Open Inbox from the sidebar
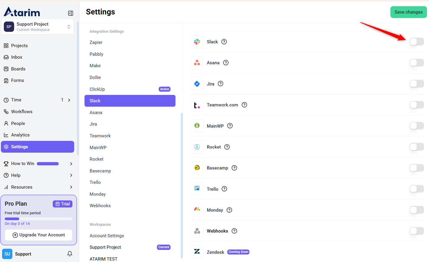 (x=17, y=57)
